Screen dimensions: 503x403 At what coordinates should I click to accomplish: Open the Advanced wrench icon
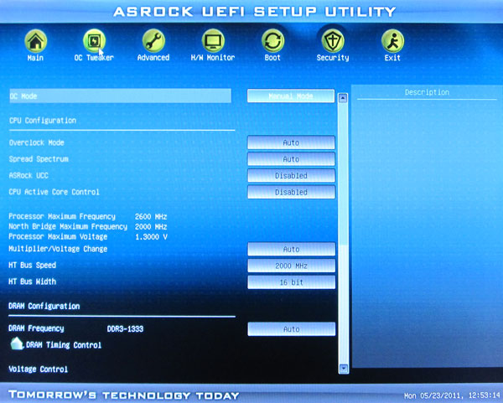pos(153,41)
